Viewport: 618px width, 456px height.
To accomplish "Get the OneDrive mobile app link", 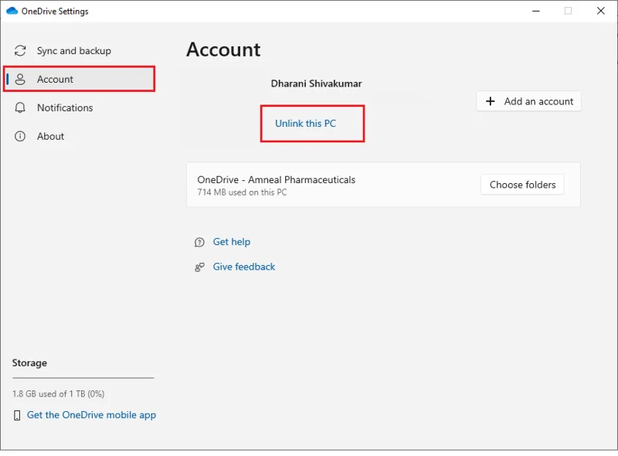I will click(91, 415).
